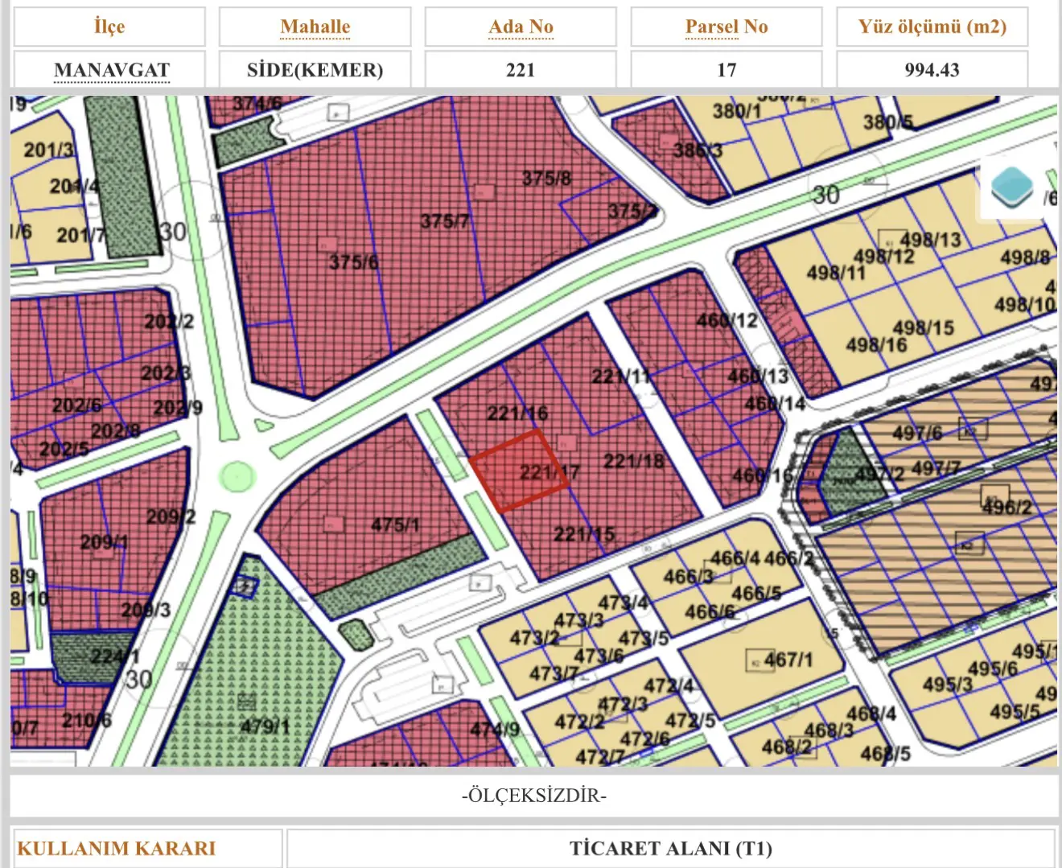Click parcel 221/18 on the map

click(x=635, y=461)
